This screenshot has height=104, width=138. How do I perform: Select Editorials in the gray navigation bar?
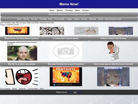(93, 19)
